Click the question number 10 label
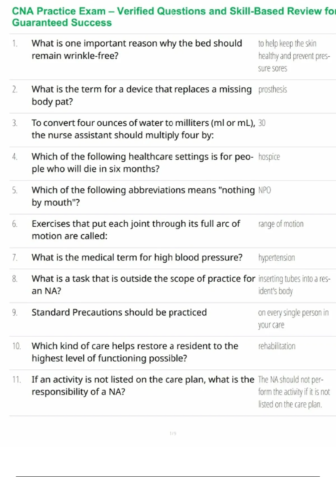This screenshot has width=336, height=477. tap(17, 346)
